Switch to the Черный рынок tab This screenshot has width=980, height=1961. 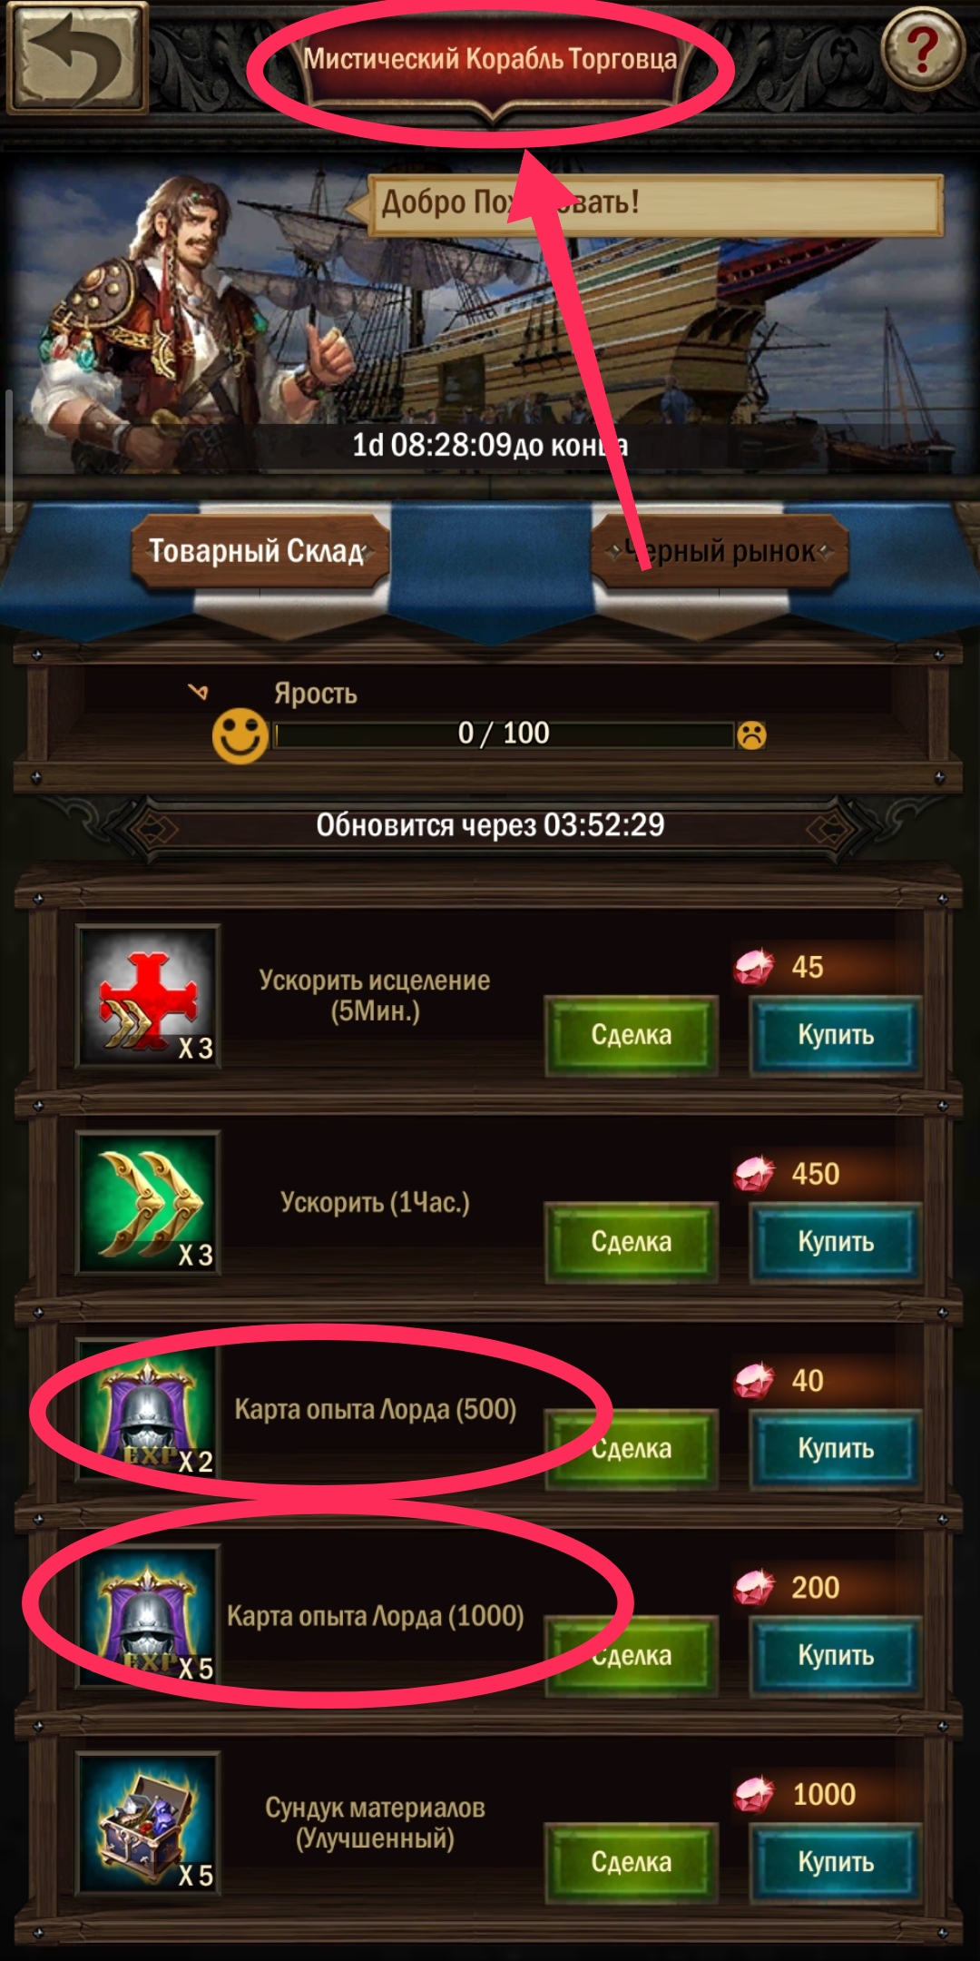click(x=720, y=550)
